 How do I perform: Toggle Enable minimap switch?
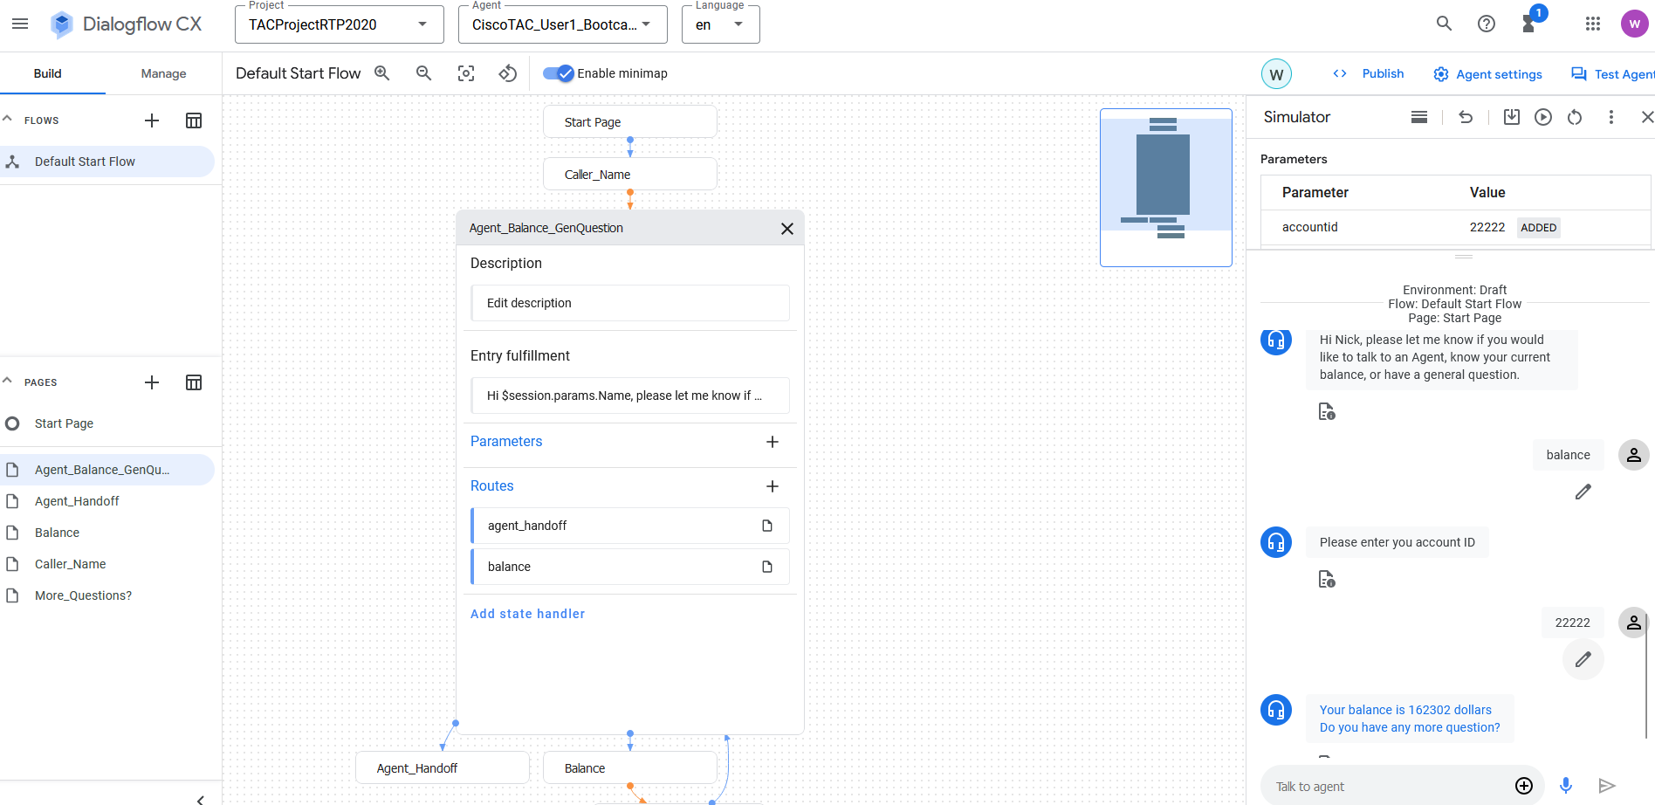click(558, 73)
